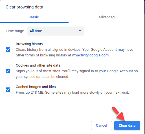Viewport: 145px width, 134px height.
Task: Uncheck the Browsing history checkbox
Action: [x=8, y=50]
